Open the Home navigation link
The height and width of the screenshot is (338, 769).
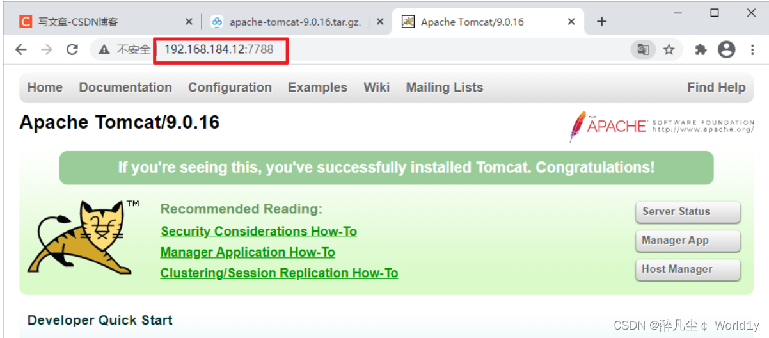[45, 88]
